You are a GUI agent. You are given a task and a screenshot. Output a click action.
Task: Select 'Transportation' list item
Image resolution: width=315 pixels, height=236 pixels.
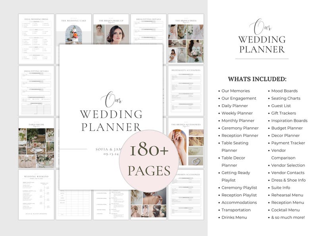click(236, 210)
